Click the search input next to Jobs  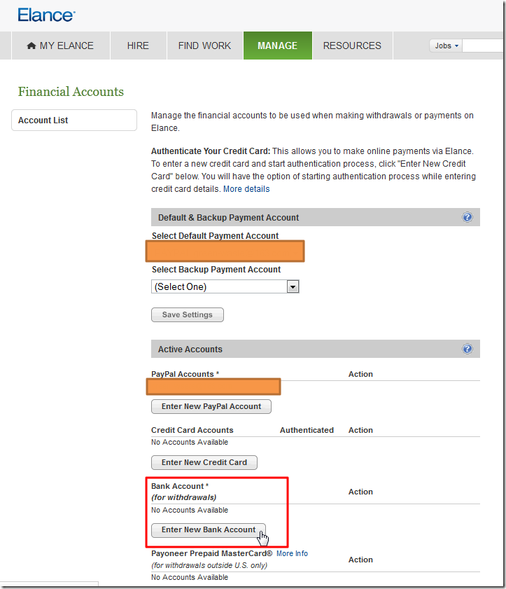pos(484,46)
